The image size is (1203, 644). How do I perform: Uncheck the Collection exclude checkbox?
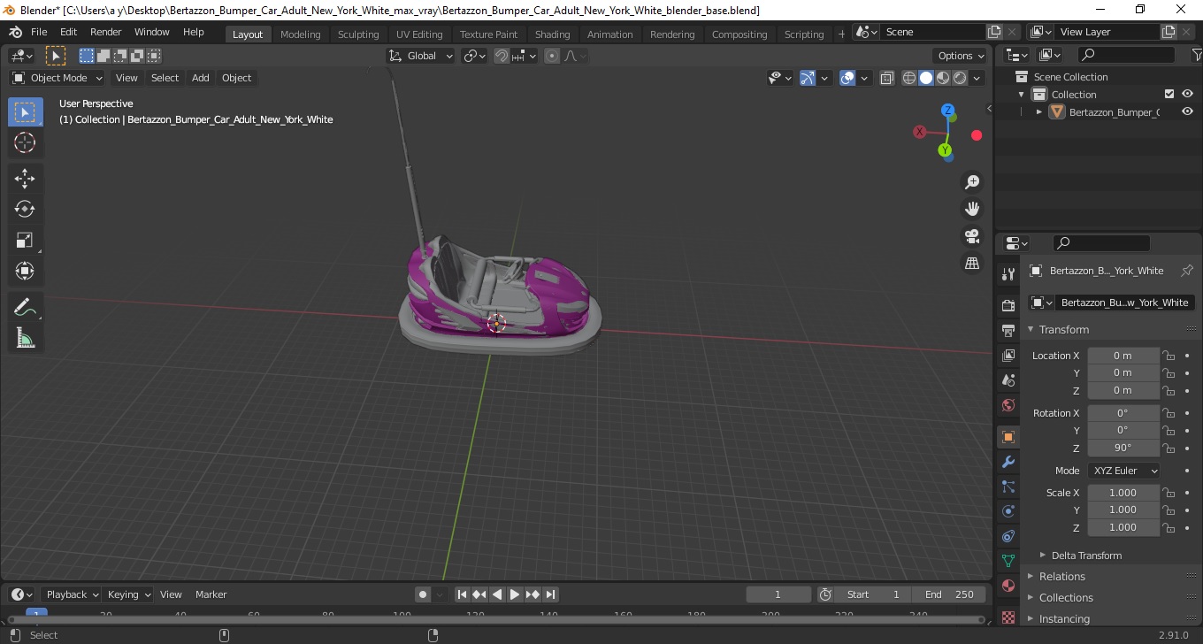(1169, 94)
